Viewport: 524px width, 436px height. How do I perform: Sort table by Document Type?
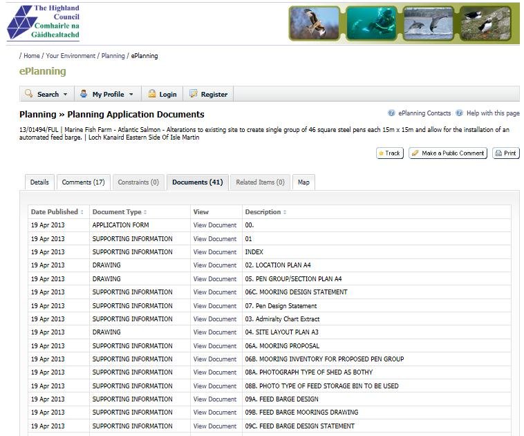pyautogui.click(x=120, y=212)
